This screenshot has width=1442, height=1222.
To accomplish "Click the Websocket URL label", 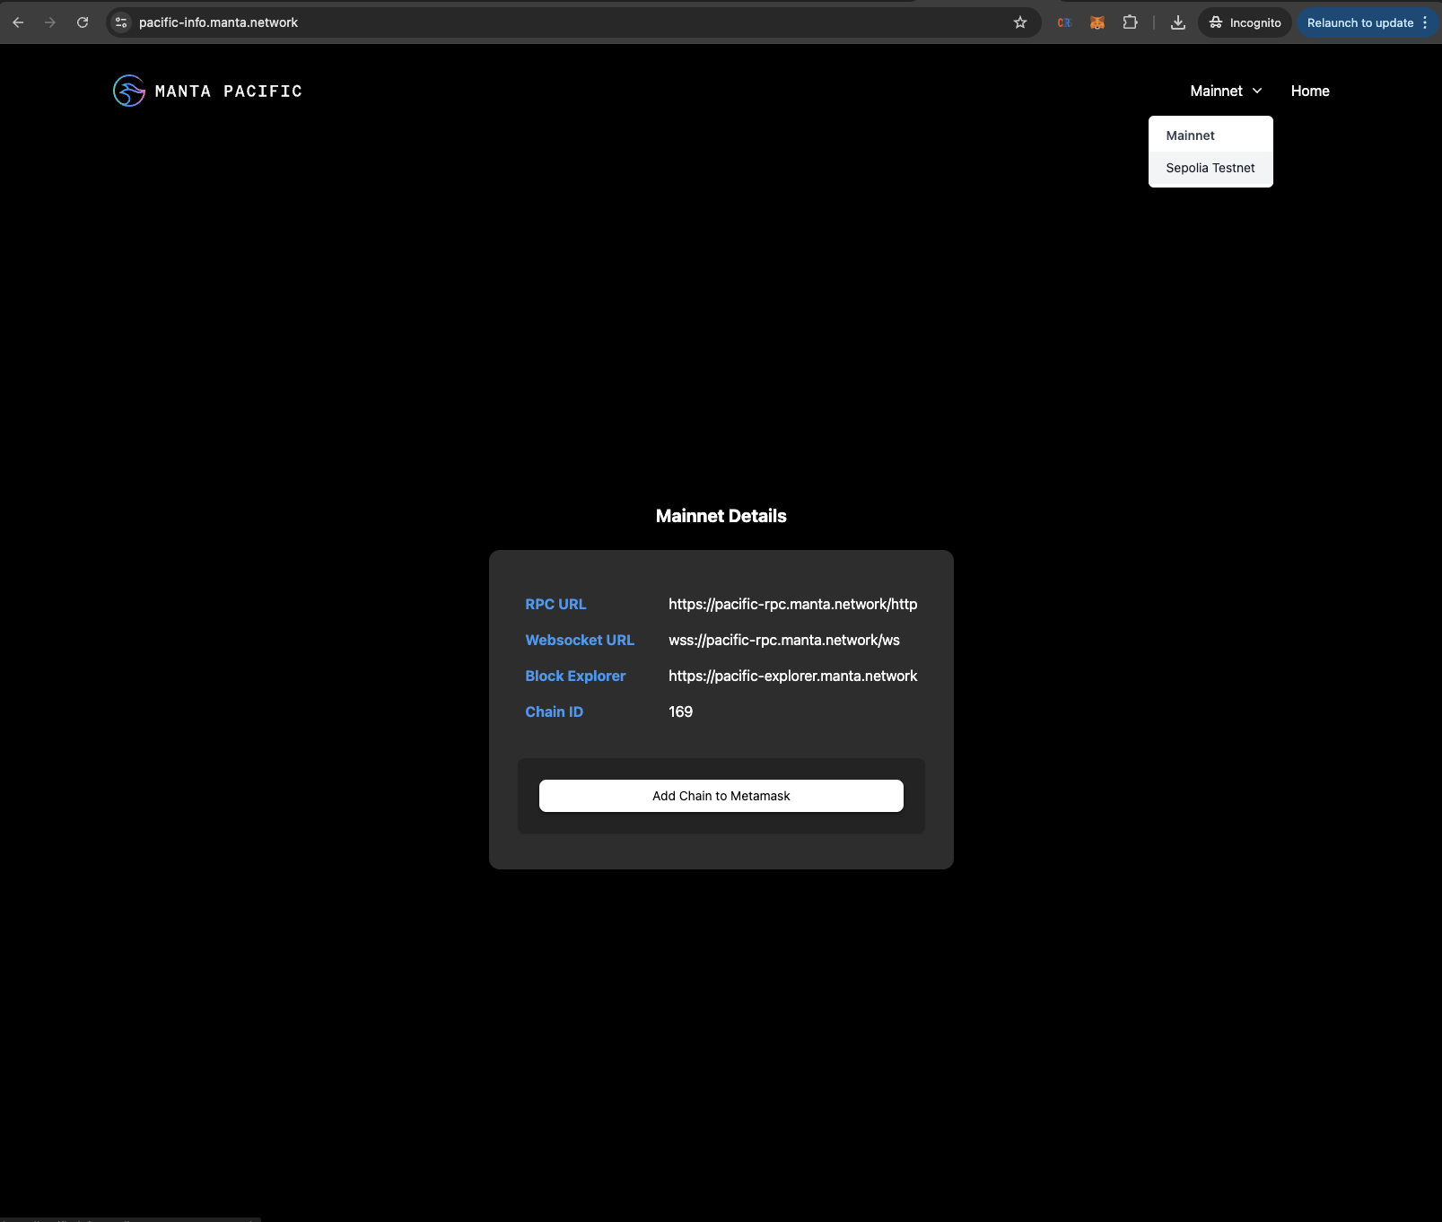I will click(x=580, y=640).
